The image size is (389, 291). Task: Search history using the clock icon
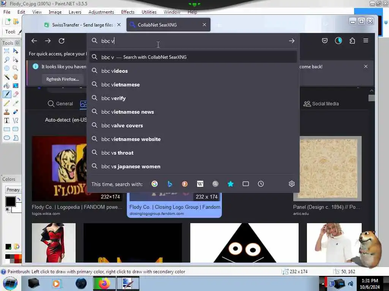click(261, 184)
